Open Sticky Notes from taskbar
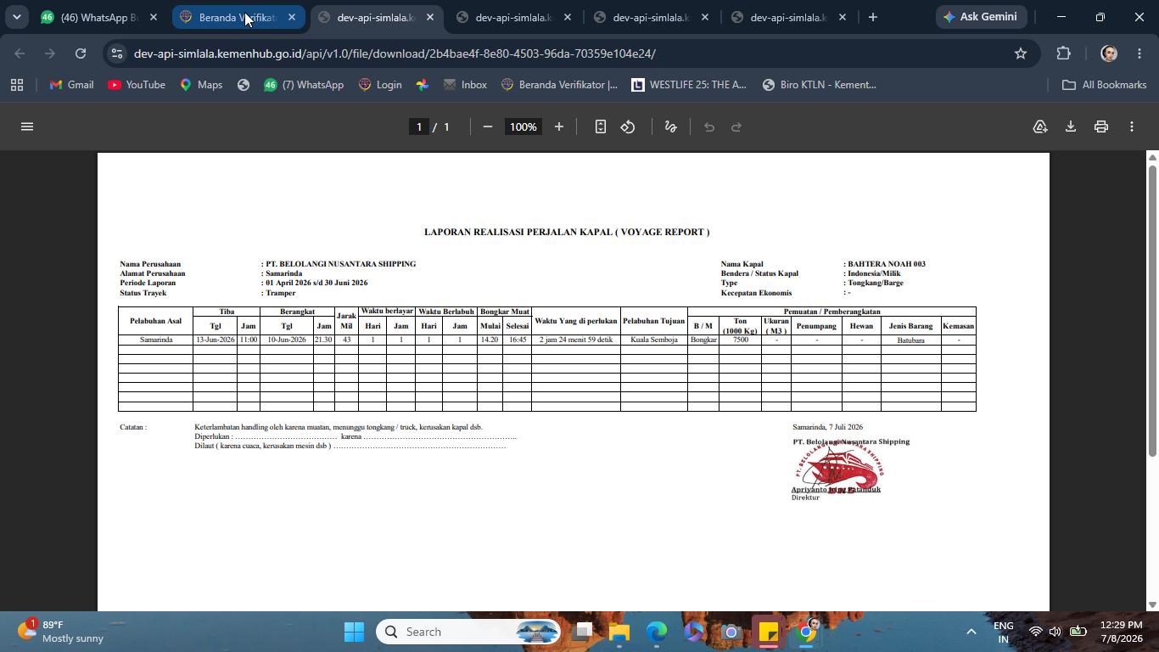The height and width of the screenshot is (652, 1159). [769, 632]
